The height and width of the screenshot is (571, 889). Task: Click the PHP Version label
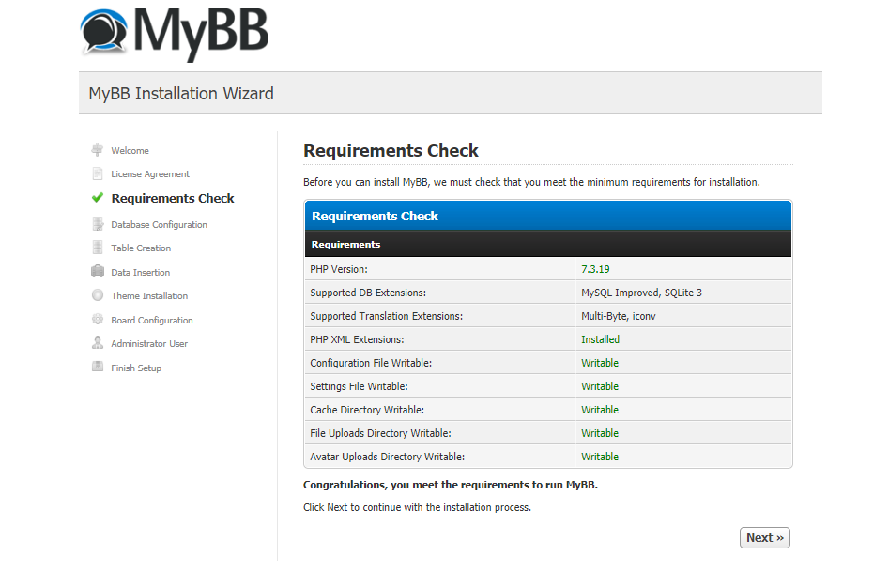[x=339, y=269]
